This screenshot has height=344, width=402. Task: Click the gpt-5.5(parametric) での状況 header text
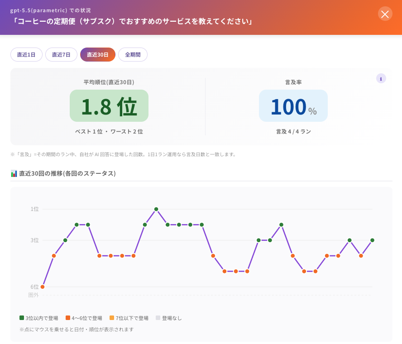(51, 10)
